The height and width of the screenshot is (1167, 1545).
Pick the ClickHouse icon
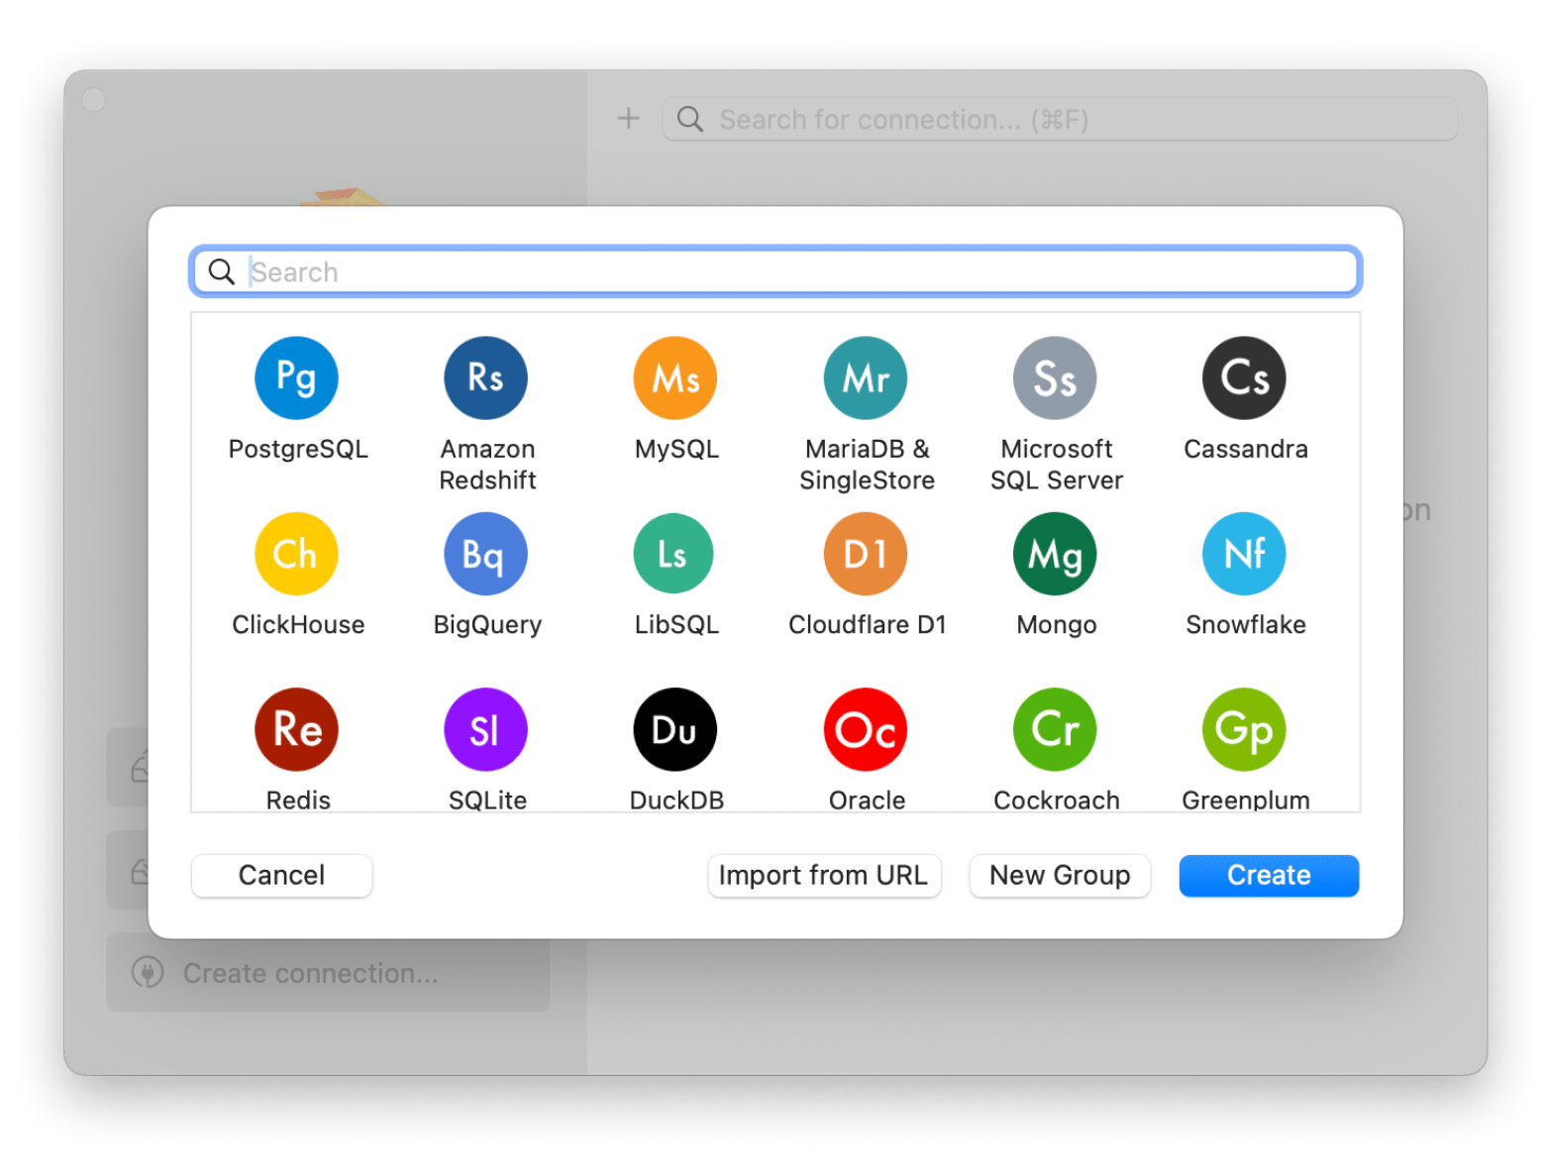296,554
